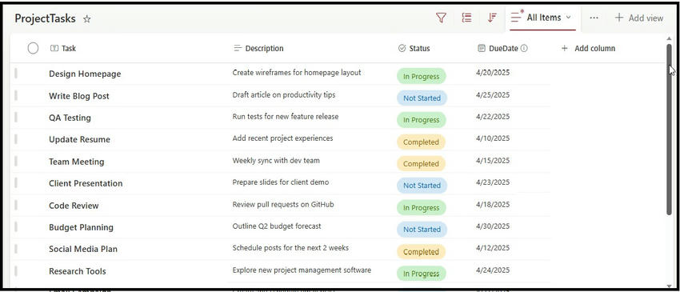Click the Completed status pill for Update Resume
Viewport: 680px width, 292px height.
click(x=421, y=142)
